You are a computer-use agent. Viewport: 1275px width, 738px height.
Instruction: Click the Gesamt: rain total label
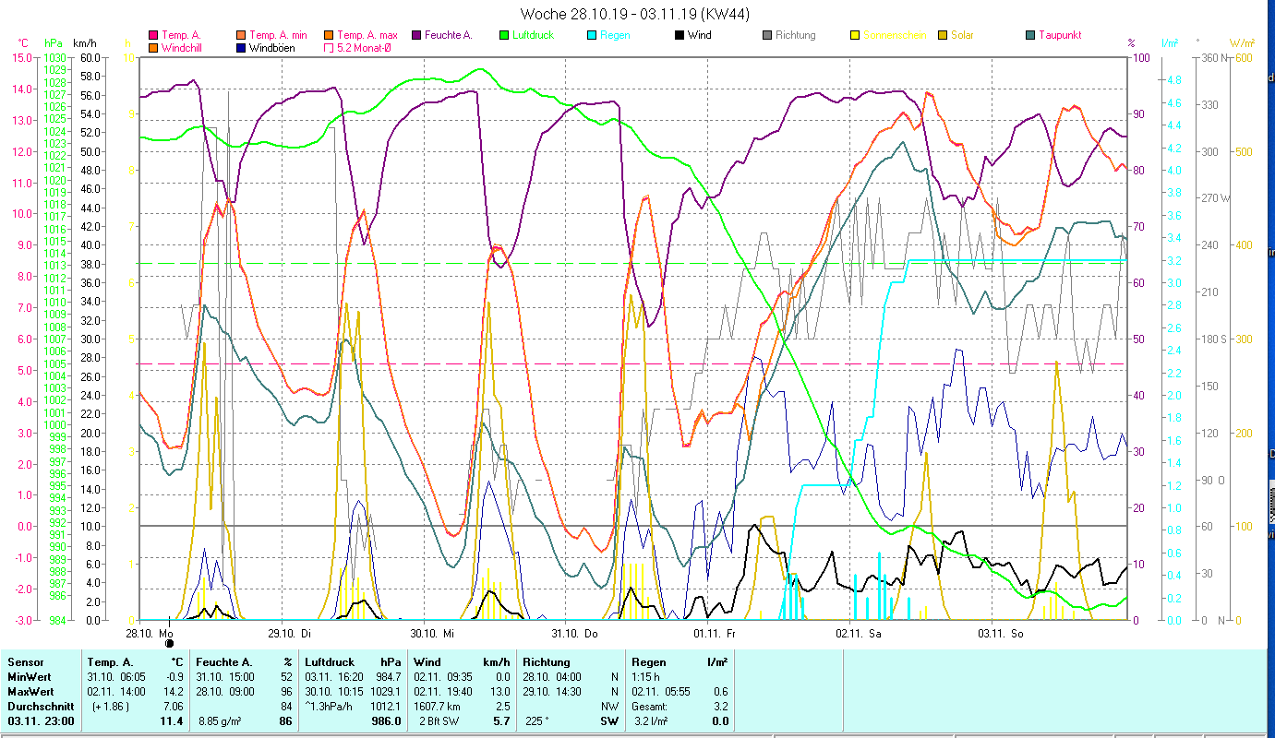[650, 706]
